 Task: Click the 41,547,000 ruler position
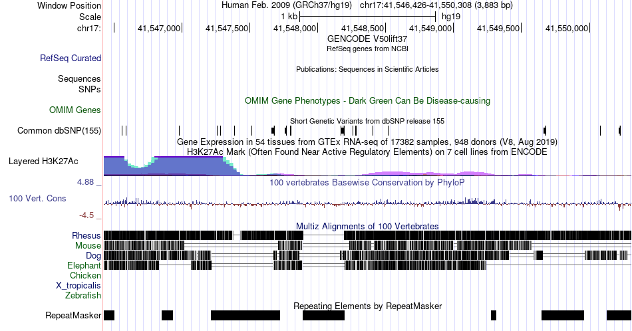pyautogui.click(x=159, y=28)
